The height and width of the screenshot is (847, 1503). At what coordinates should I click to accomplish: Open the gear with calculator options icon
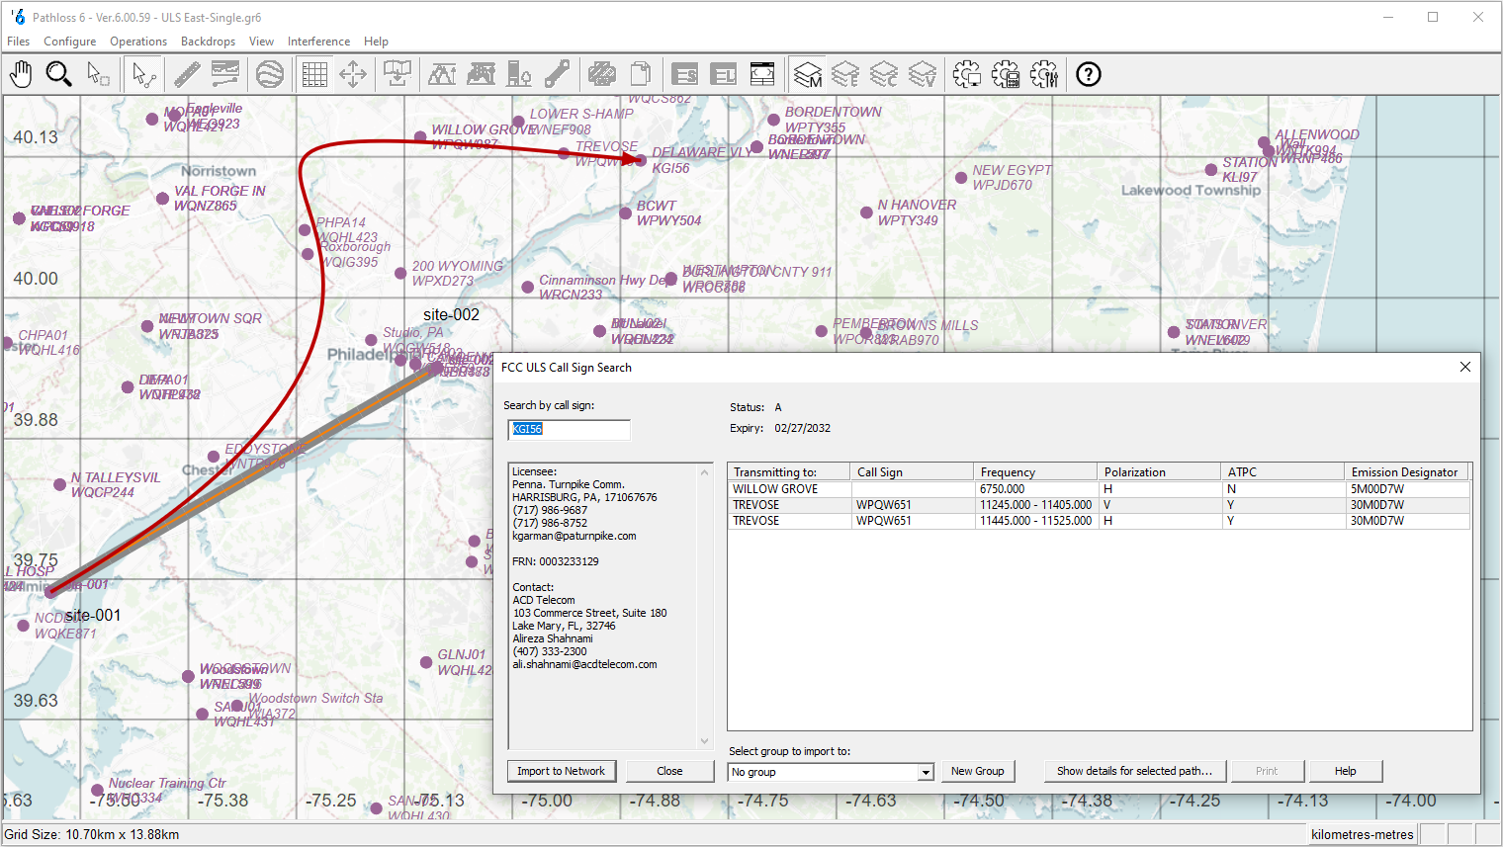tap(1006, 74)
